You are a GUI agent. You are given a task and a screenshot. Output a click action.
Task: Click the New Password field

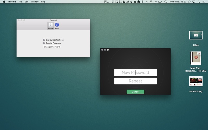tap(135, 73)
